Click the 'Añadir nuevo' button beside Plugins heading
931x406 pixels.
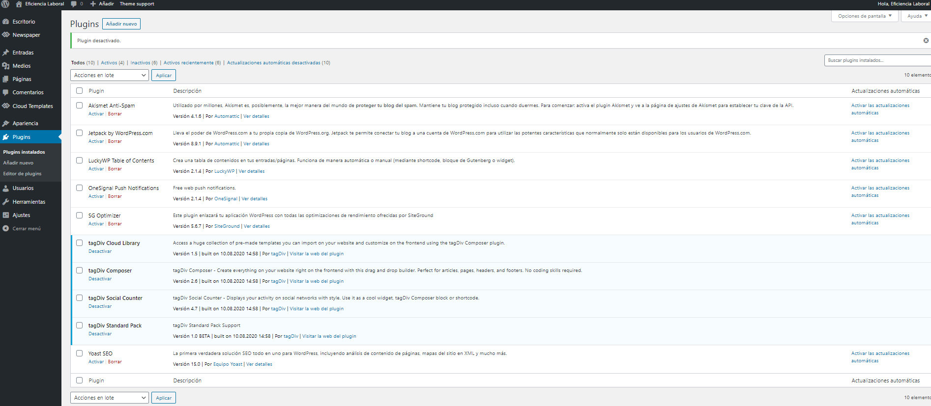pyautogui.click(x=121, y=24)
